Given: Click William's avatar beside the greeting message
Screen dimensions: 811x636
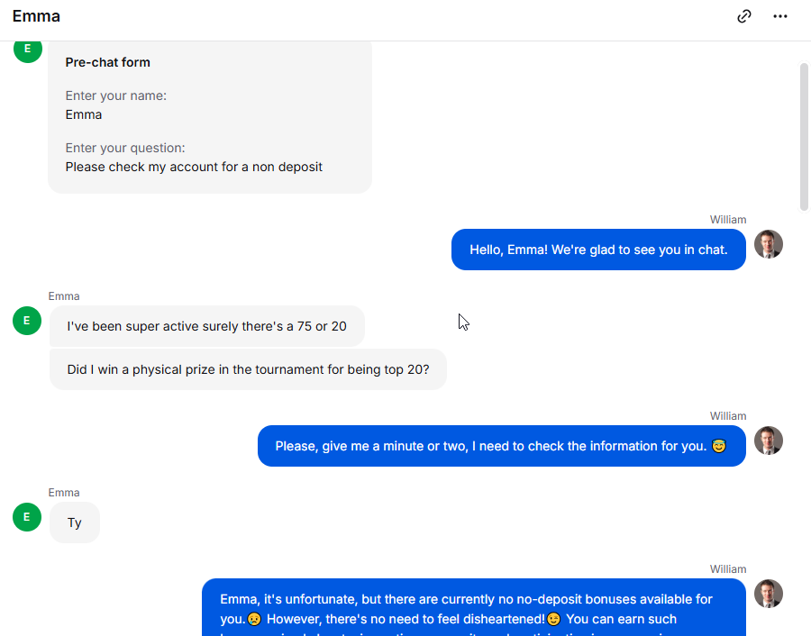Looking at the screenshot, I should point(768,244).
